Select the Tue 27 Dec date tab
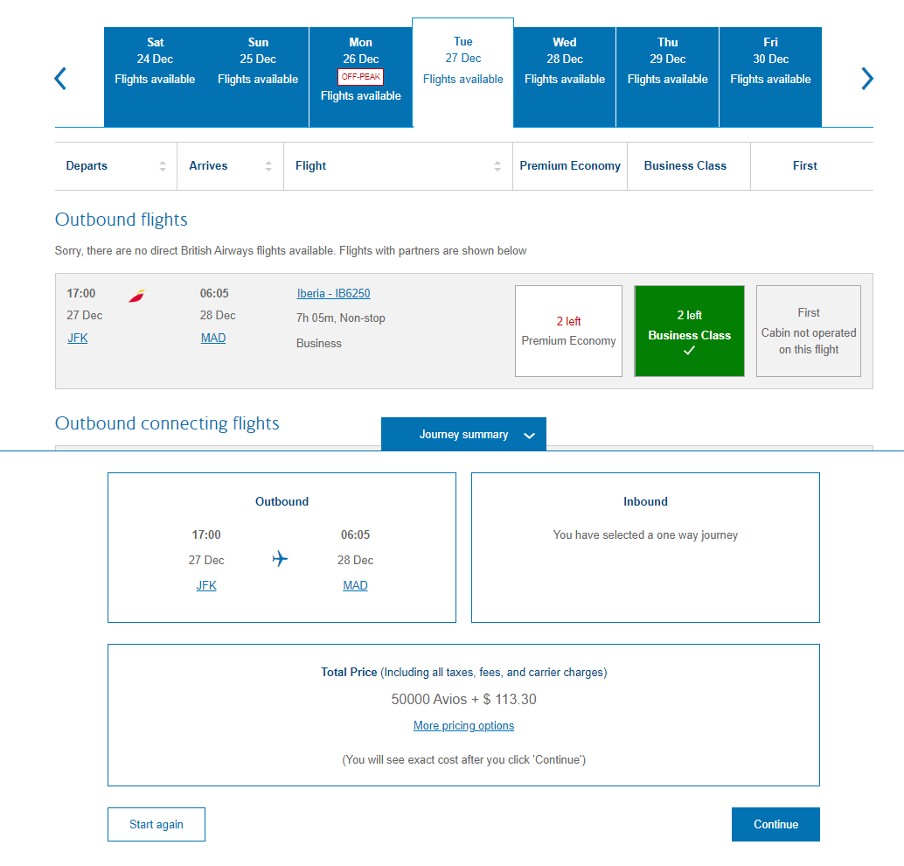Screen dimensions: 904x866 point(463,72)
